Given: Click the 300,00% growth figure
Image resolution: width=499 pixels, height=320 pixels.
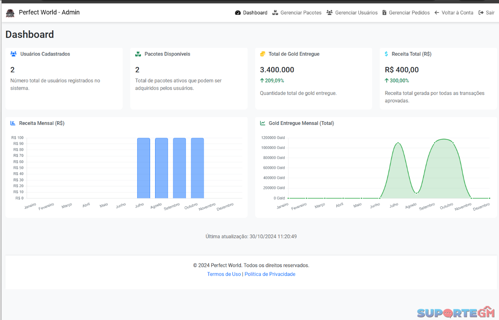Looking at the screenshot, I should tap(399, 81).
